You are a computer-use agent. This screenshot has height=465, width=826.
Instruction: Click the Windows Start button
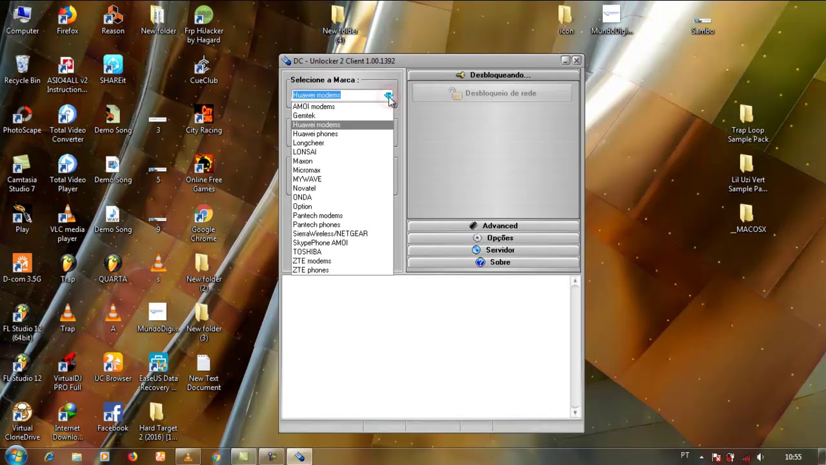coord(15,457)
